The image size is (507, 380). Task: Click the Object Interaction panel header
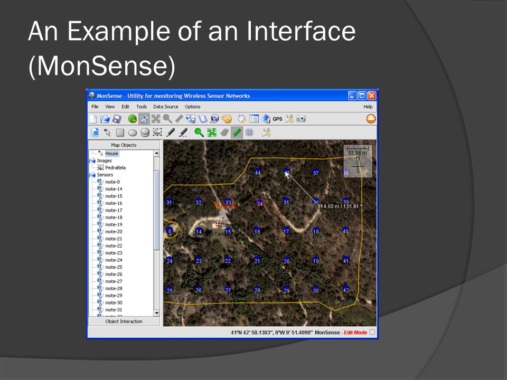(124, 321)
